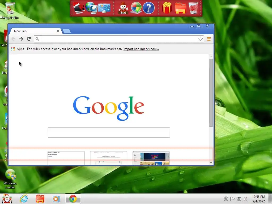Open the Apps grid shortcut
This screenshot has width=272, height=204.
click(x=18, y=49)
